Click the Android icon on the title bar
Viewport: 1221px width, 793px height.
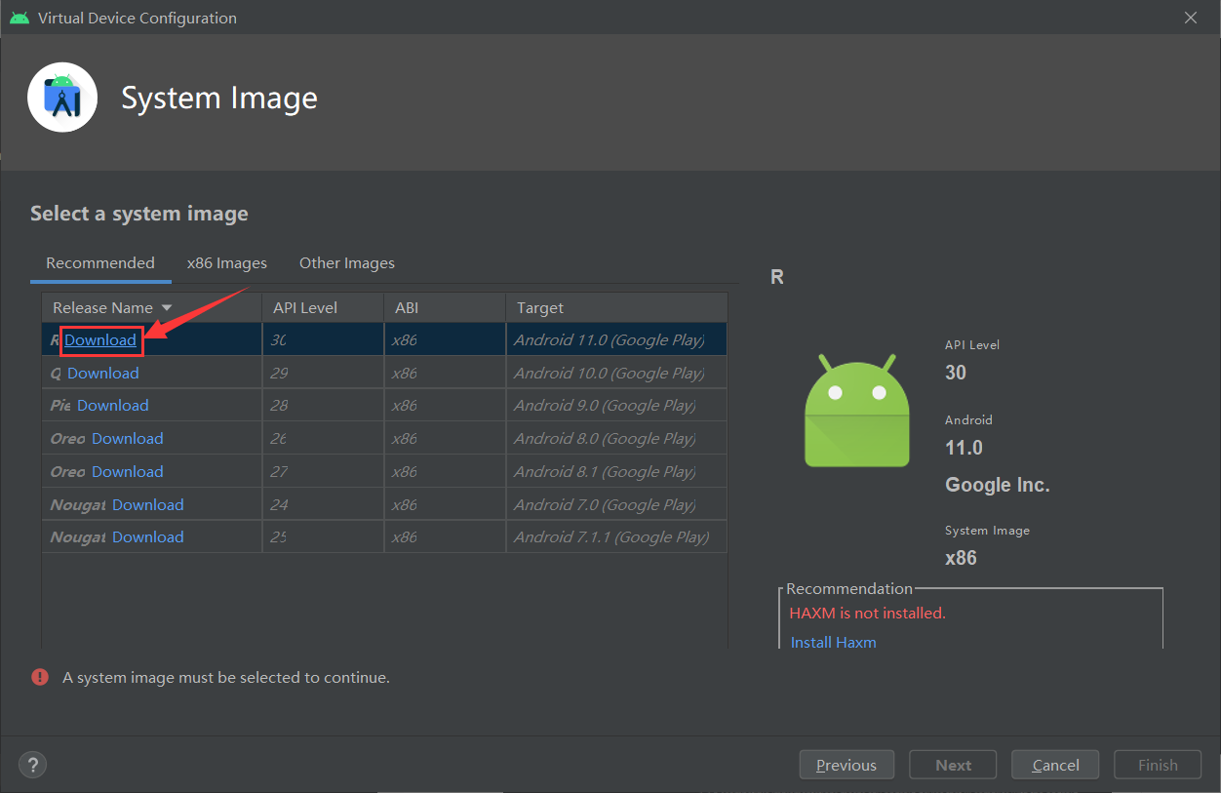click(20, 17)
